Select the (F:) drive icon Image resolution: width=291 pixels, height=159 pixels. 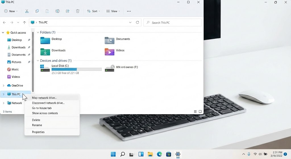[109, 68]
